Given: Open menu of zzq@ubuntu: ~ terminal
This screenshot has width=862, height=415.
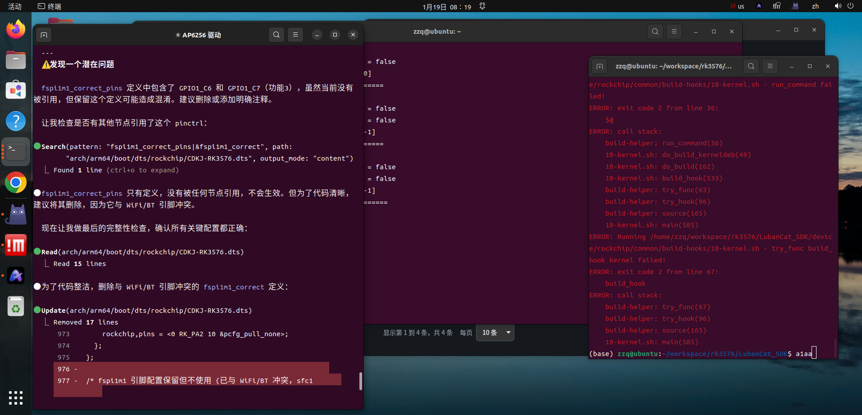Looking at the screenshot, I should point(674,32).
